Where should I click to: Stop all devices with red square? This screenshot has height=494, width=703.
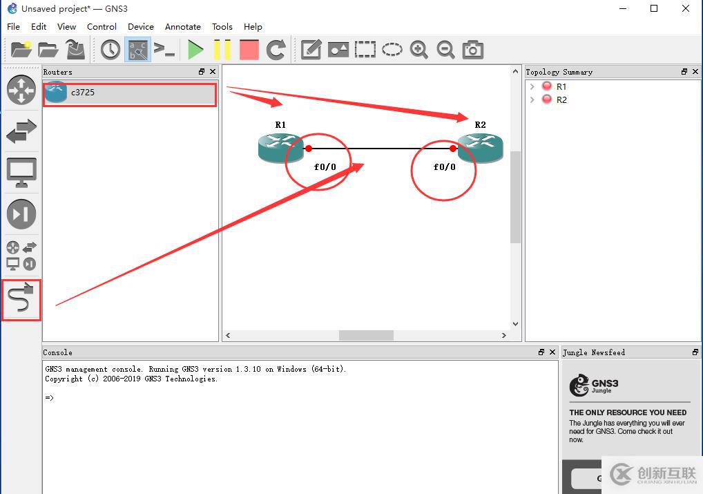click(x=249, y=49)
